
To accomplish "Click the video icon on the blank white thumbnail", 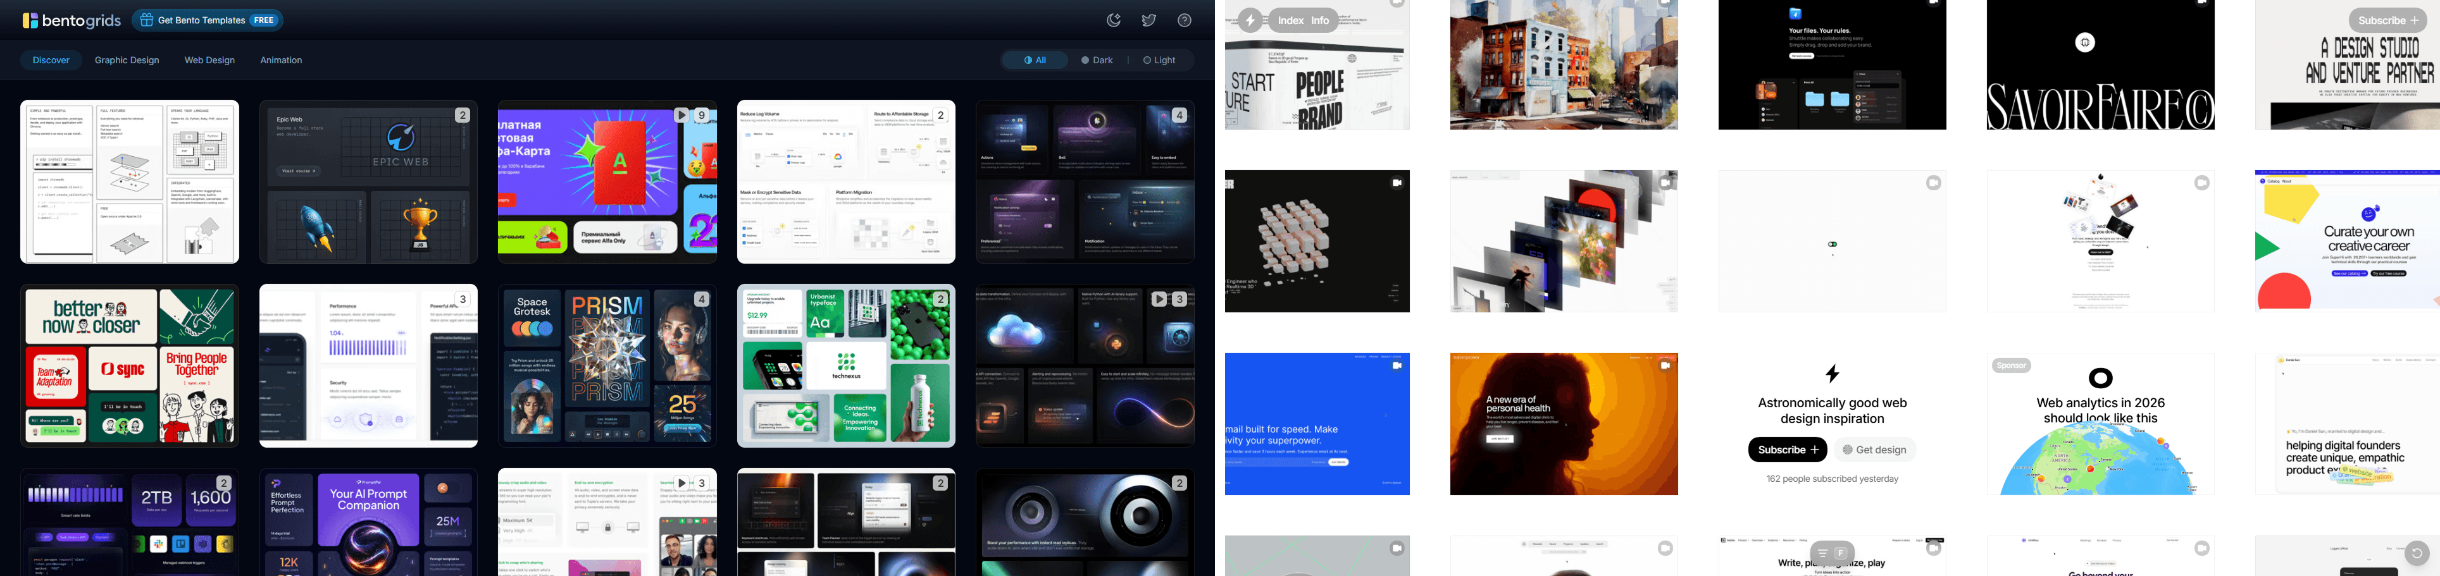I will pyautogui.click(x=1933, y=183).
